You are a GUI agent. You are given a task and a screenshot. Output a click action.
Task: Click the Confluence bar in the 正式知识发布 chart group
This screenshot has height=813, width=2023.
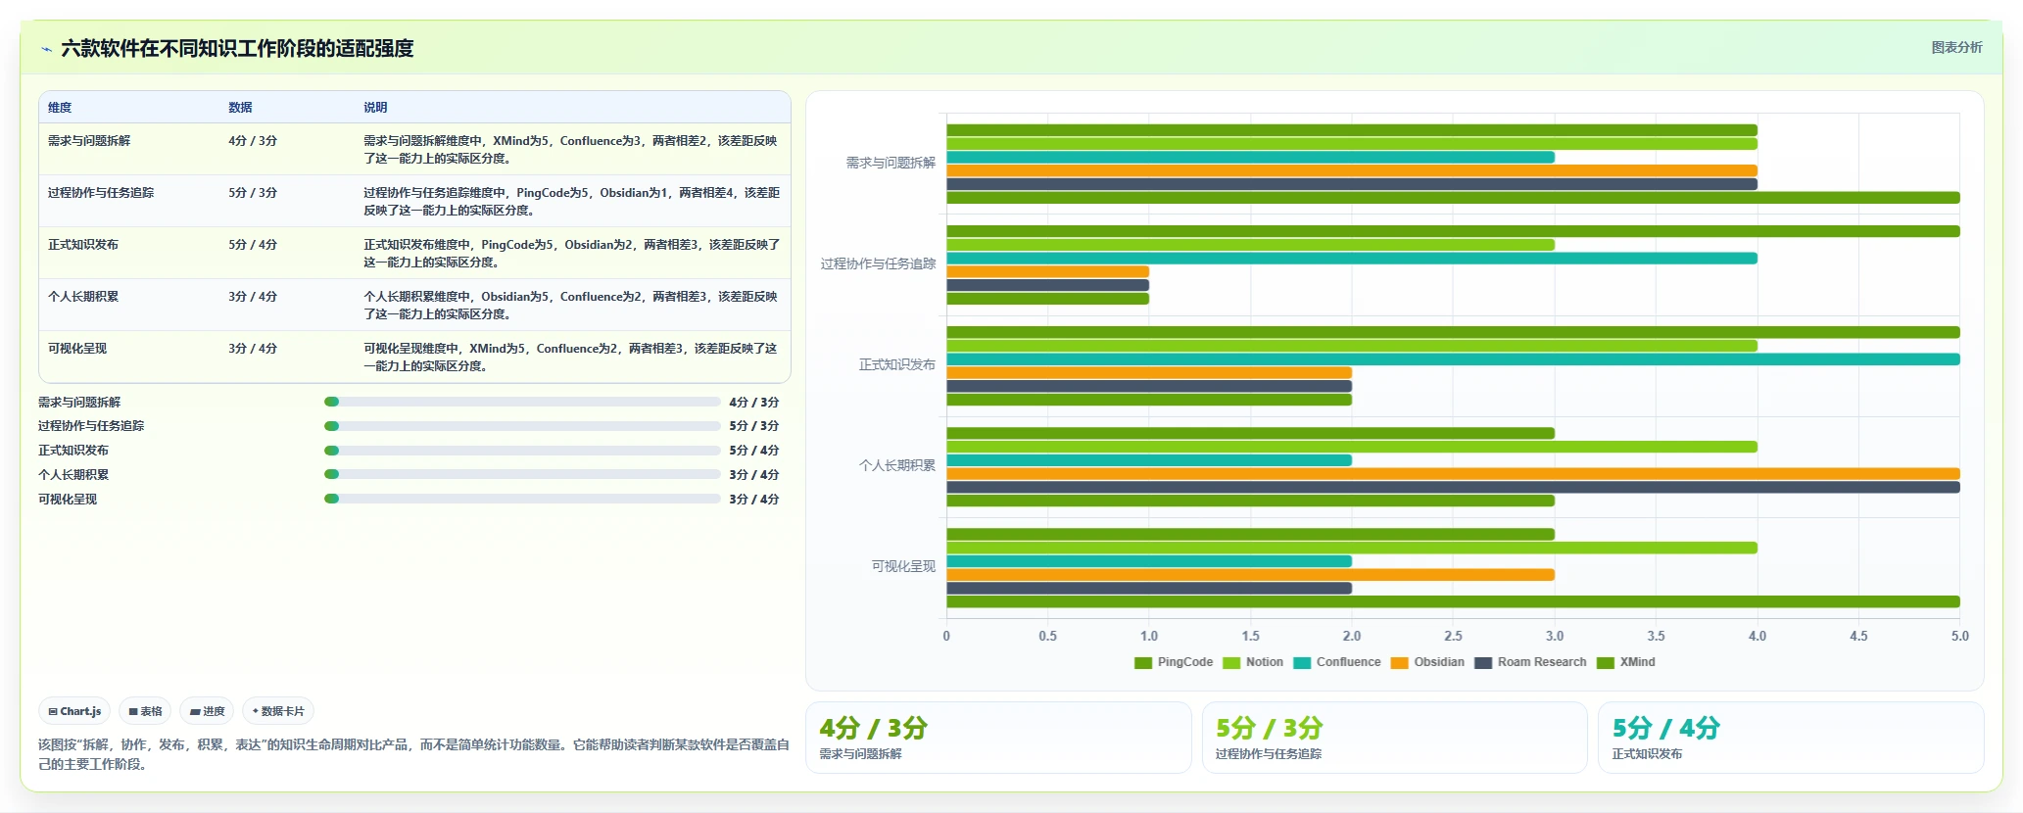click(1453, 359)
